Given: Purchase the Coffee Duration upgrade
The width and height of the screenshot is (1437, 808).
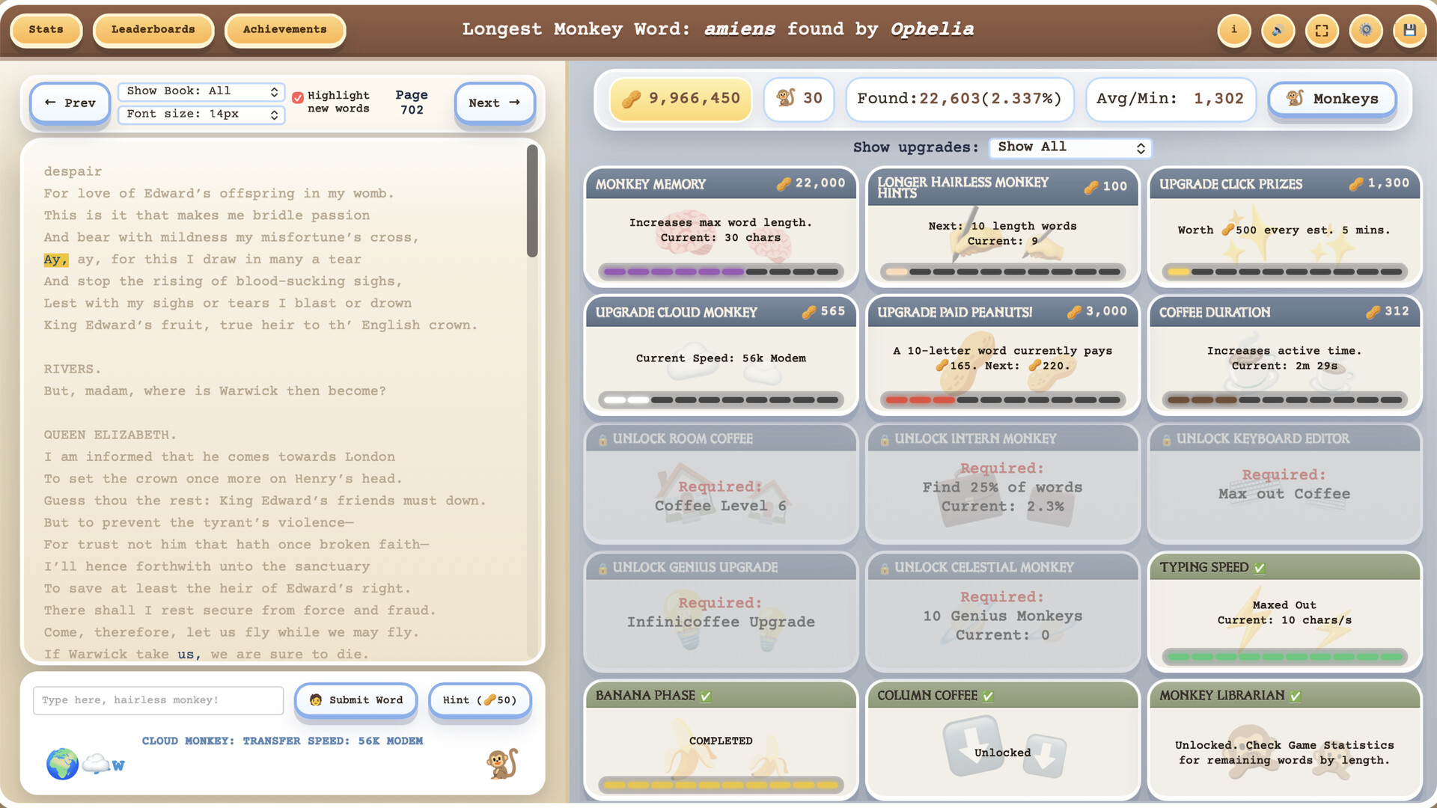Looking at the screenshot, I should 1284,355.
